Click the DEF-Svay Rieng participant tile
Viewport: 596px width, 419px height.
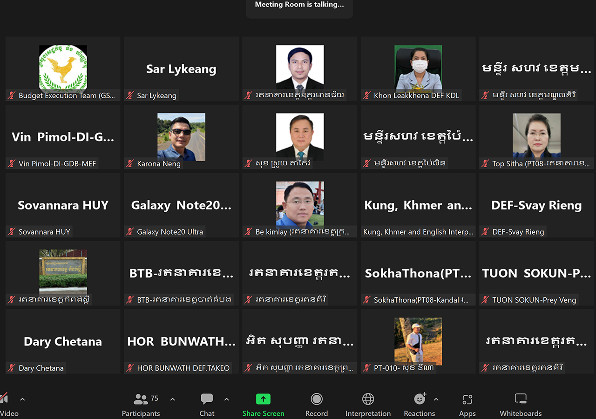tap(536, 205)
